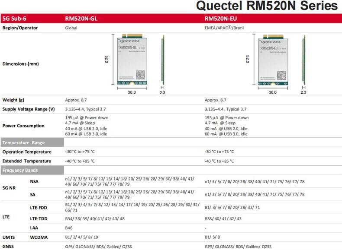
Task: Click the SA band list in GL column
Action: (129, 195)
